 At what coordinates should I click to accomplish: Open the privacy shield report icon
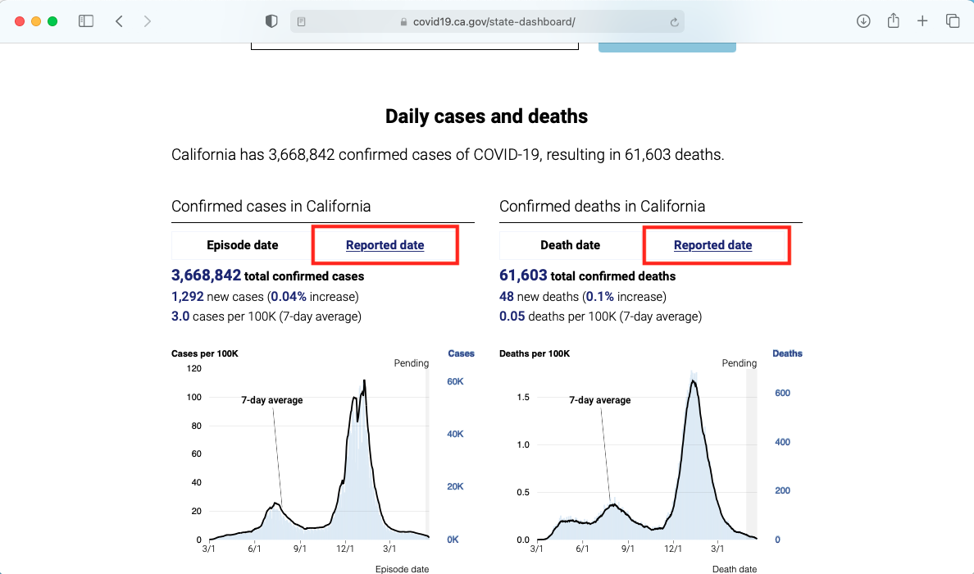(x=271, y=21)
